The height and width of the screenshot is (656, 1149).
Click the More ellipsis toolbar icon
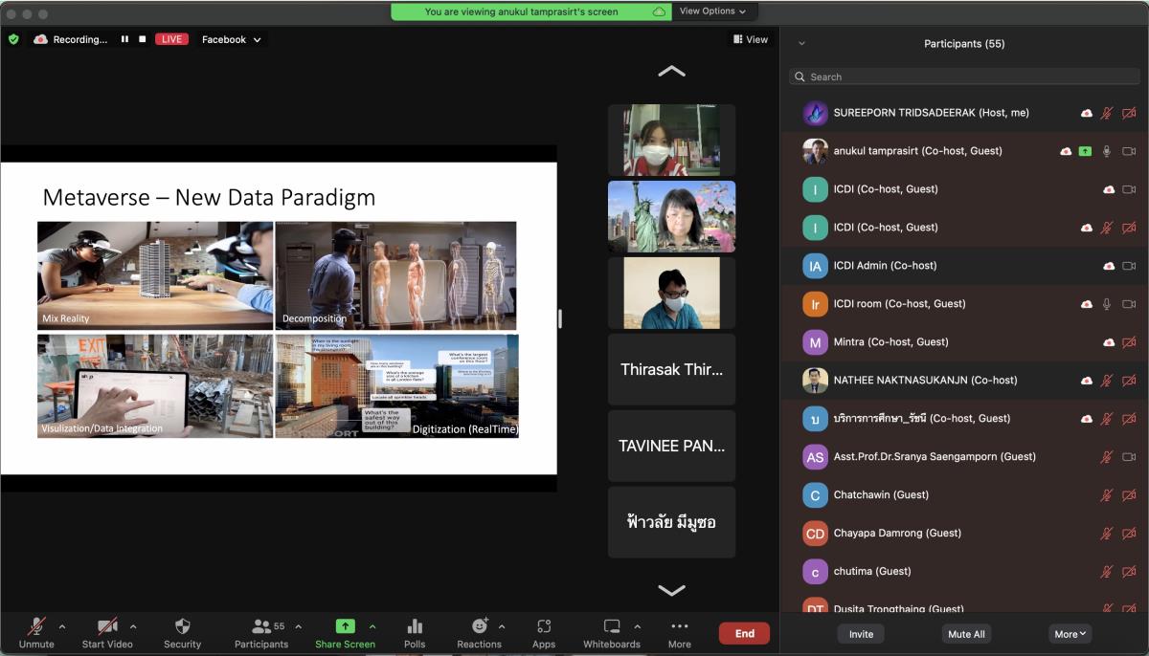click(x=680, y=626)
